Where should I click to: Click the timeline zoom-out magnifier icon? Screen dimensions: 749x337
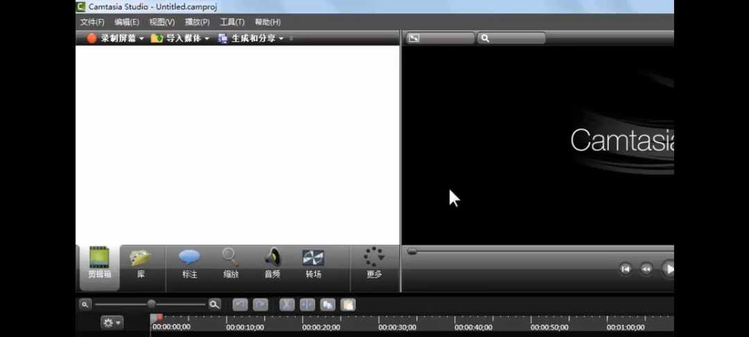pos(85,304)
